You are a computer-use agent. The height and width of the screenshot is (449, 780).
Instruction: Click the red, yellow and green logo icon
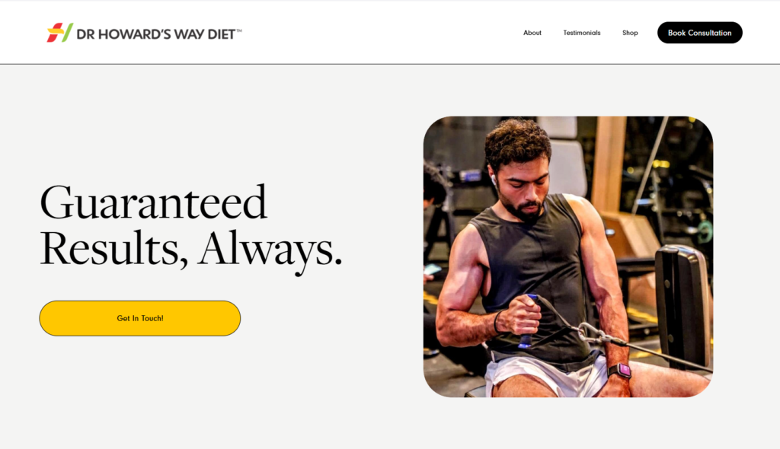point(59,33)
